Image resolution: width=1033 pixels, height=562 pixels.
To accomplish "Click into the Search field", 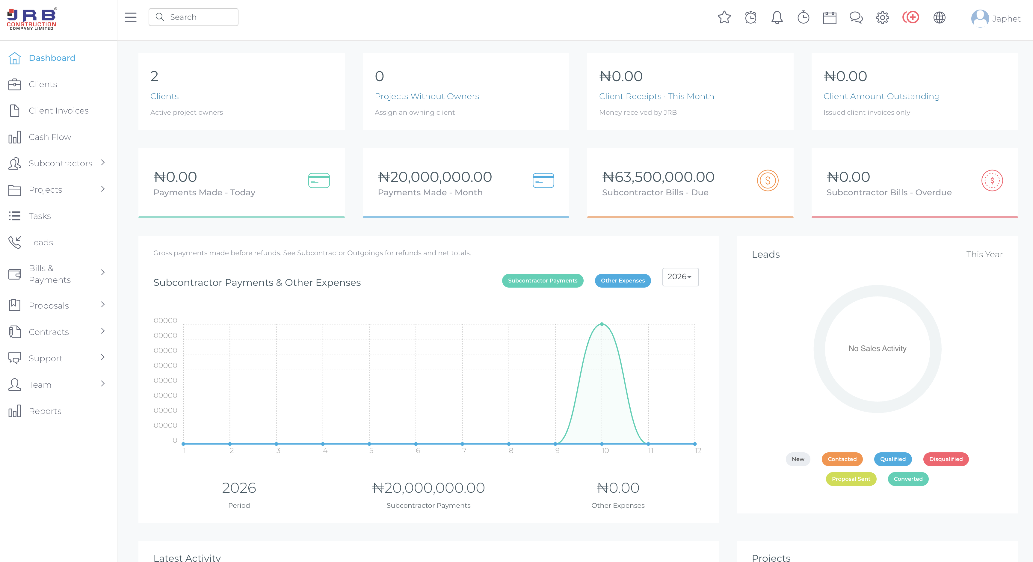I will (193, 17).
